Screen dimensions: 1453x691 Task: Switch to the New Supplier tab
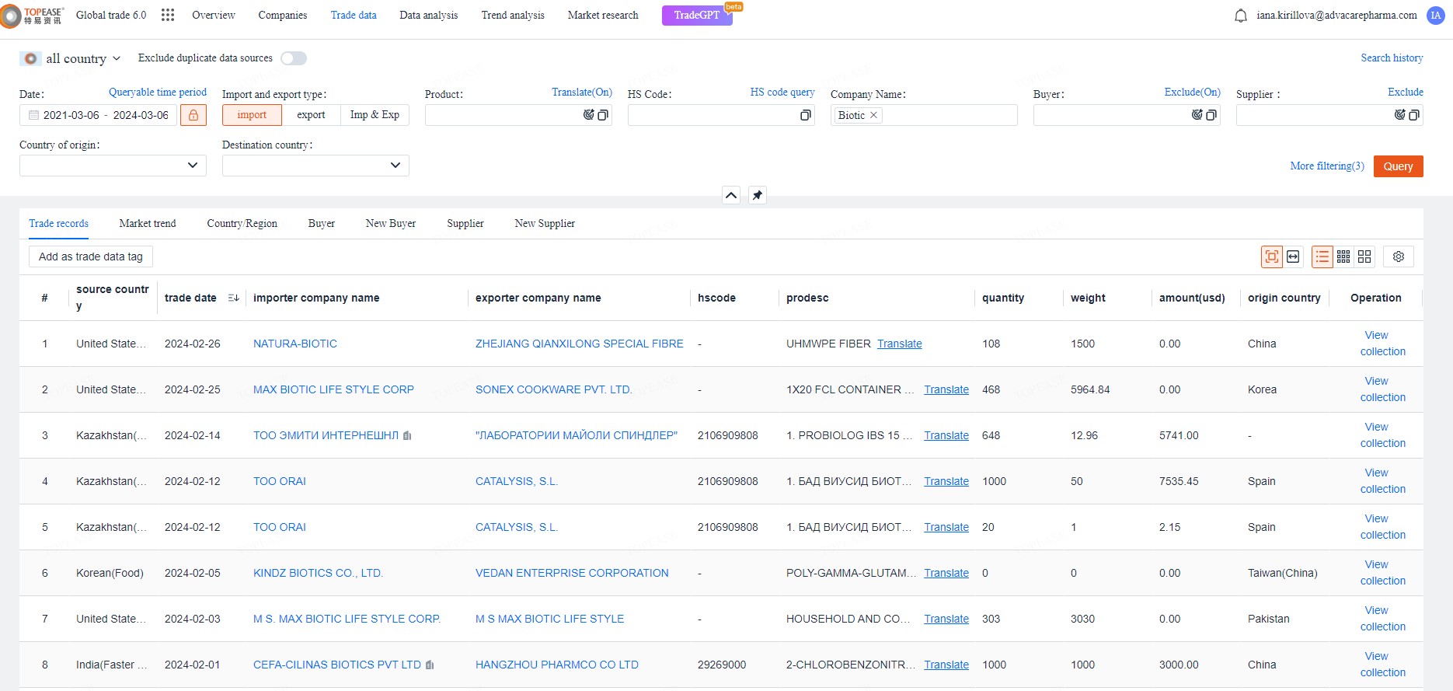pyautogui.click(x=545, y=223)
